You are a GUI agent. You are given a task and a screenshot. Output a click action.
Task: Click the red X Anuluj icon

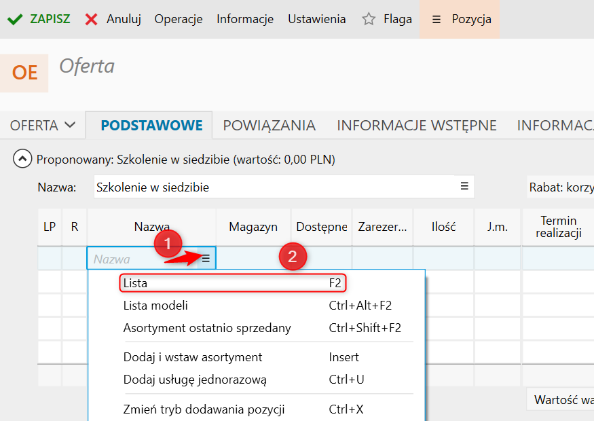click(x=91, y=19)
